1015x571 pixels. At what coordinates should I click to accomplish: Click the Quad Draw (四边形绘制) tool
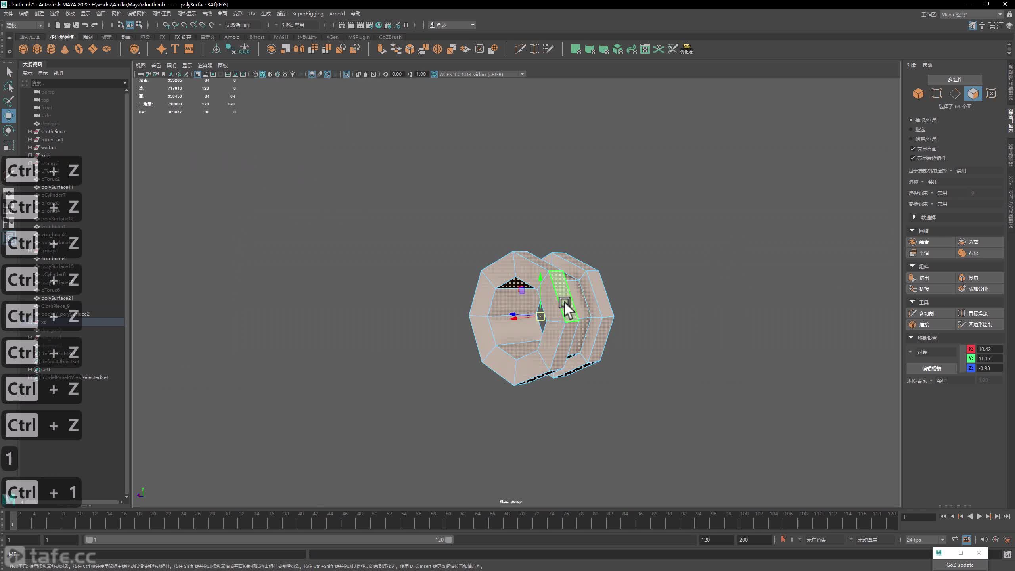click(979, 324)
